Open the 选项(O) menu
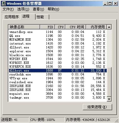Viewport: 119px width, 123px height. 23,9
